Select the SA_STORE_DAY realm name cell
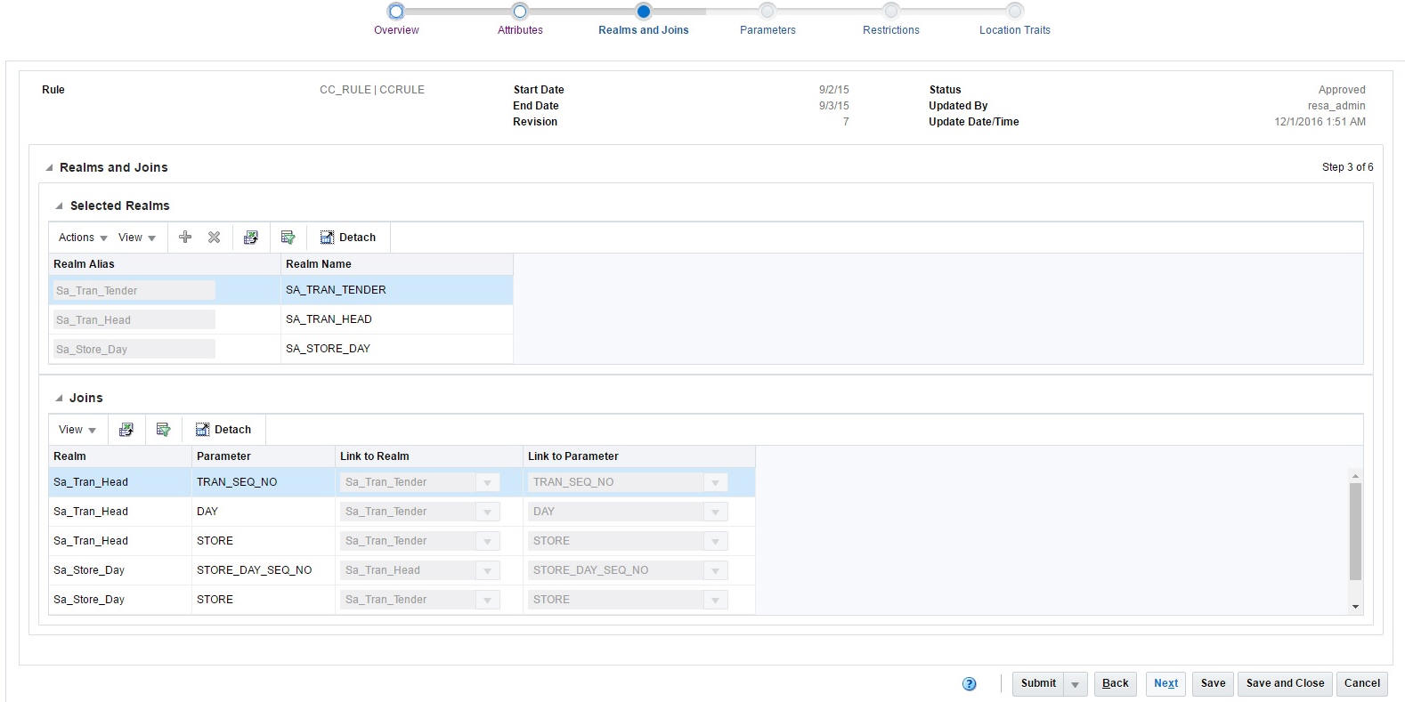Image resolution: width=1405 pixels, height=702 pixels. pos(396,349)
